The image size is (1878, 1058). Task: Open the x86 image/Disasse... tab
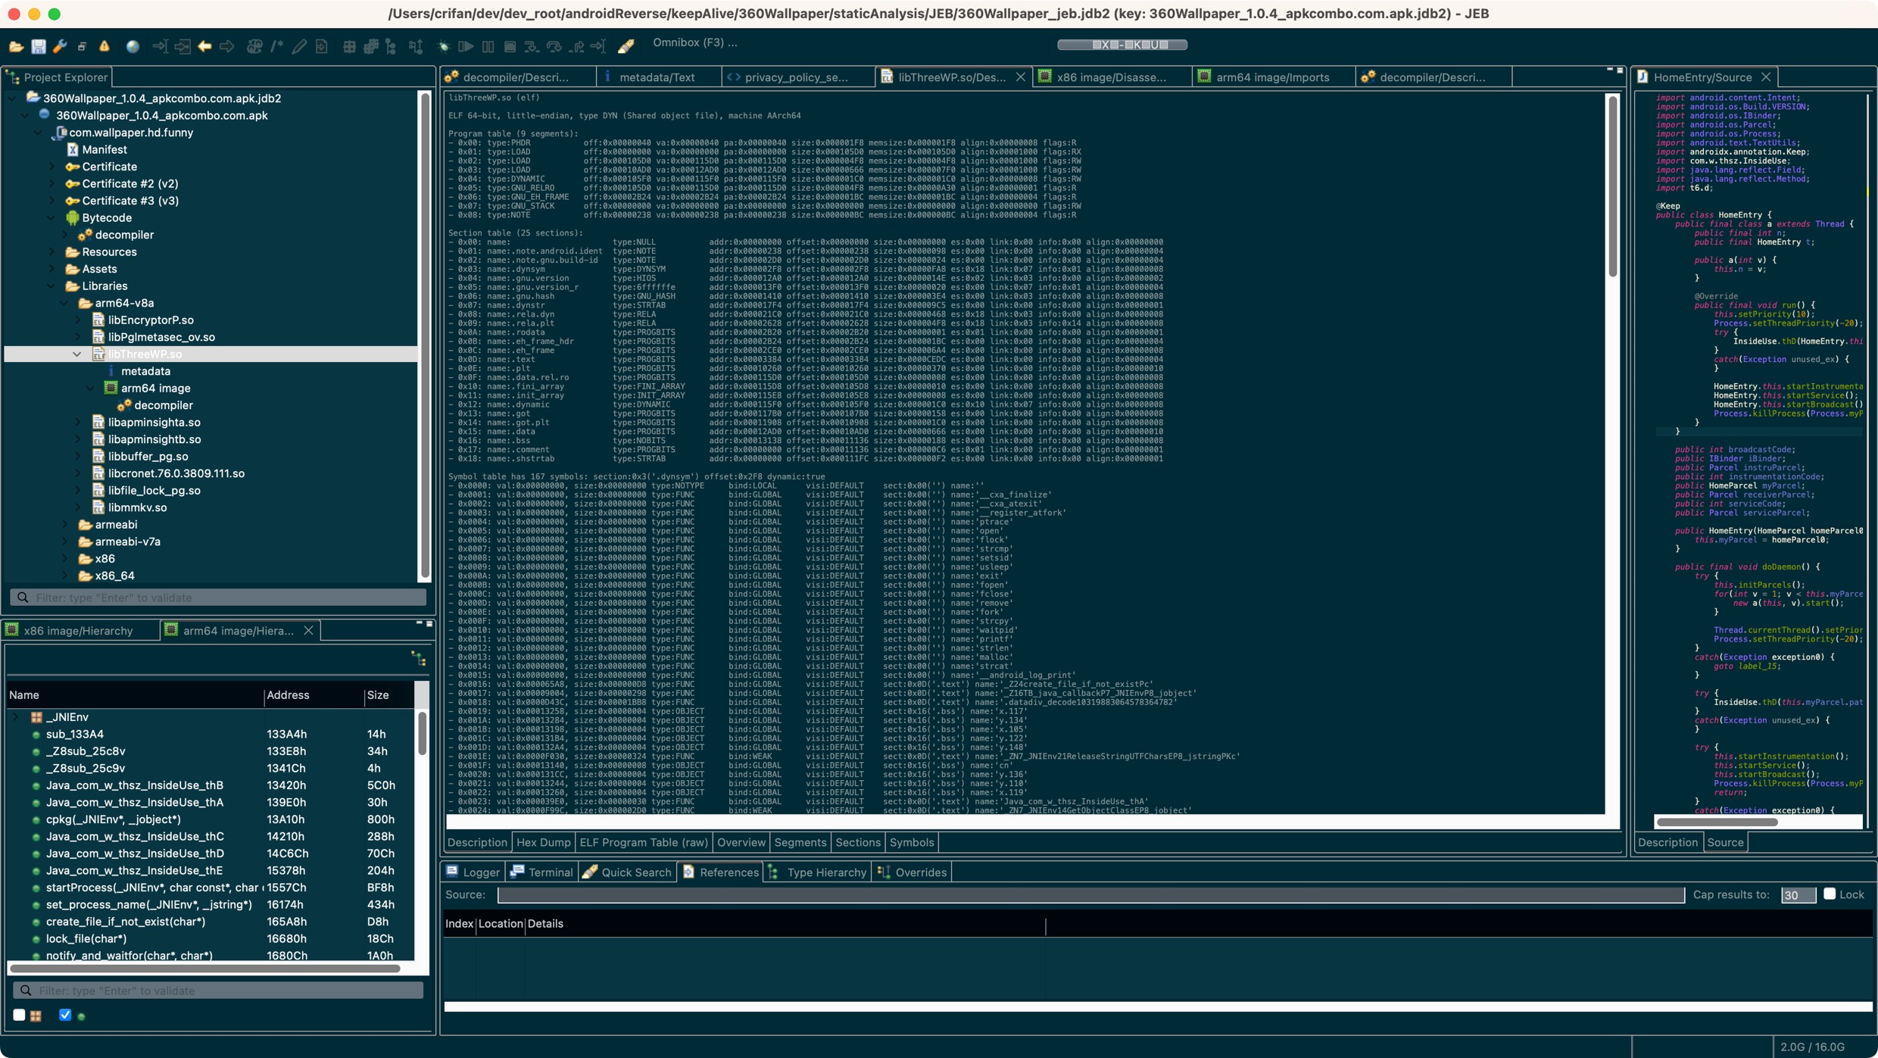[1110, 77]
